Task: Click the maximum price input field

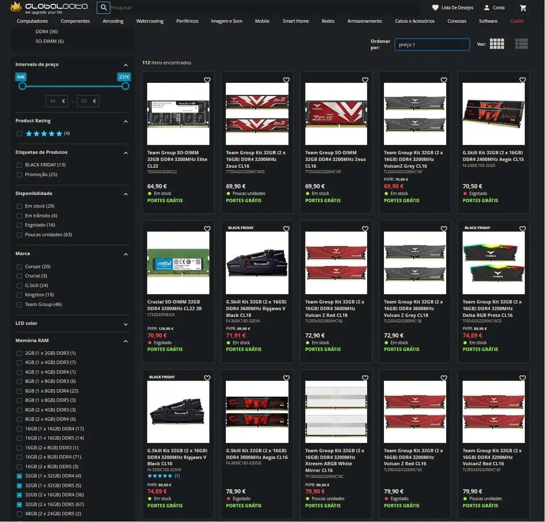Action: coord(88,101)
